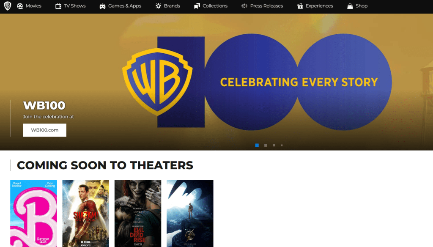Screen dimensions: 433x247
Task: Click the Experiences ticket booth icon
Action: [300, 6]
